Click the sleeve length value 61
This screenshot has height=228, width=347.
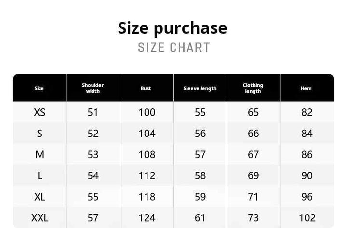click(200, 218)
